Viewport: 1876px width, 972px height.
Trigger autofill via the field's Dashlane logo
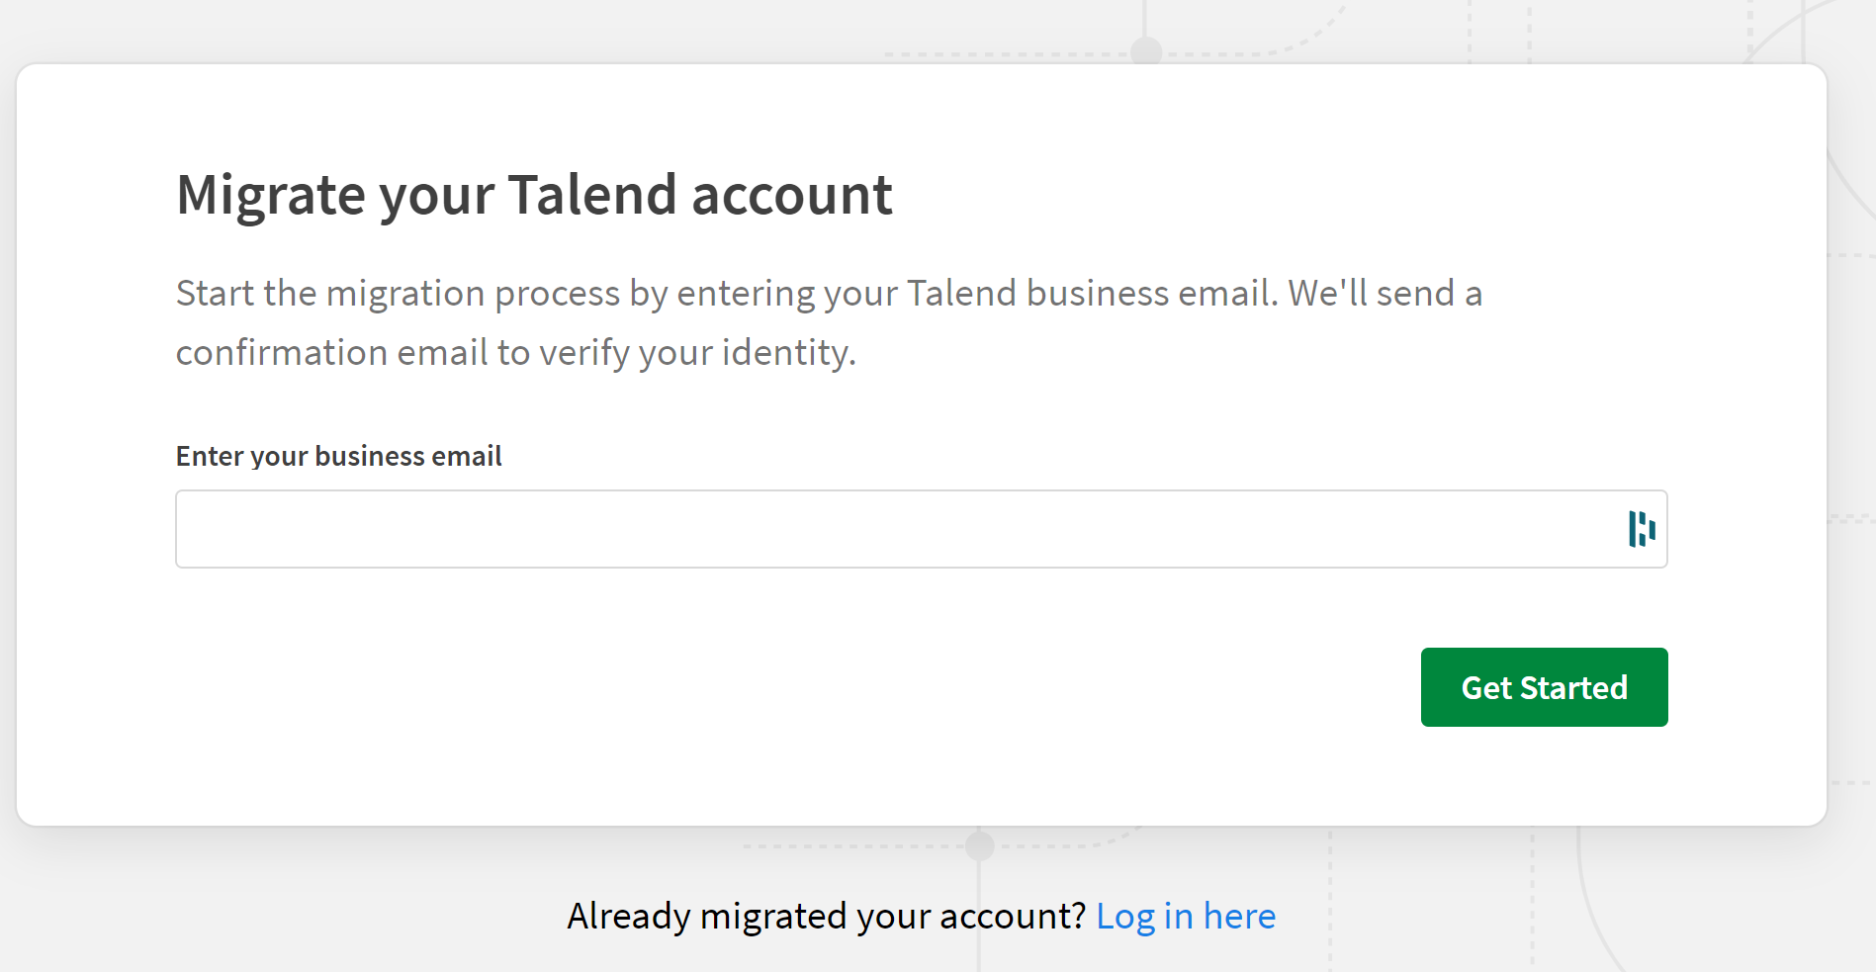pos(1641,530)
